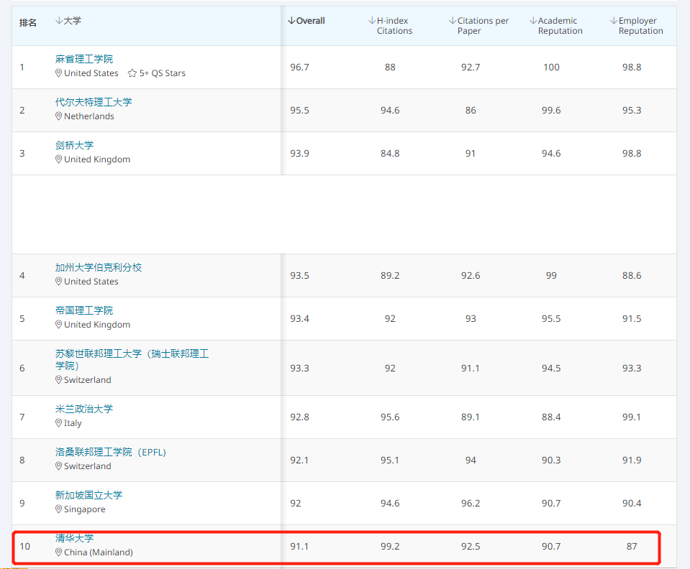Screen dimensions: 690x569
Task: Select Citations per Paper value 96.2
Action: click(471, 503)
